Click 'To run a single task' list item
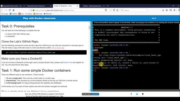Screen dimensions: 180x101 (x=31, y=78)
